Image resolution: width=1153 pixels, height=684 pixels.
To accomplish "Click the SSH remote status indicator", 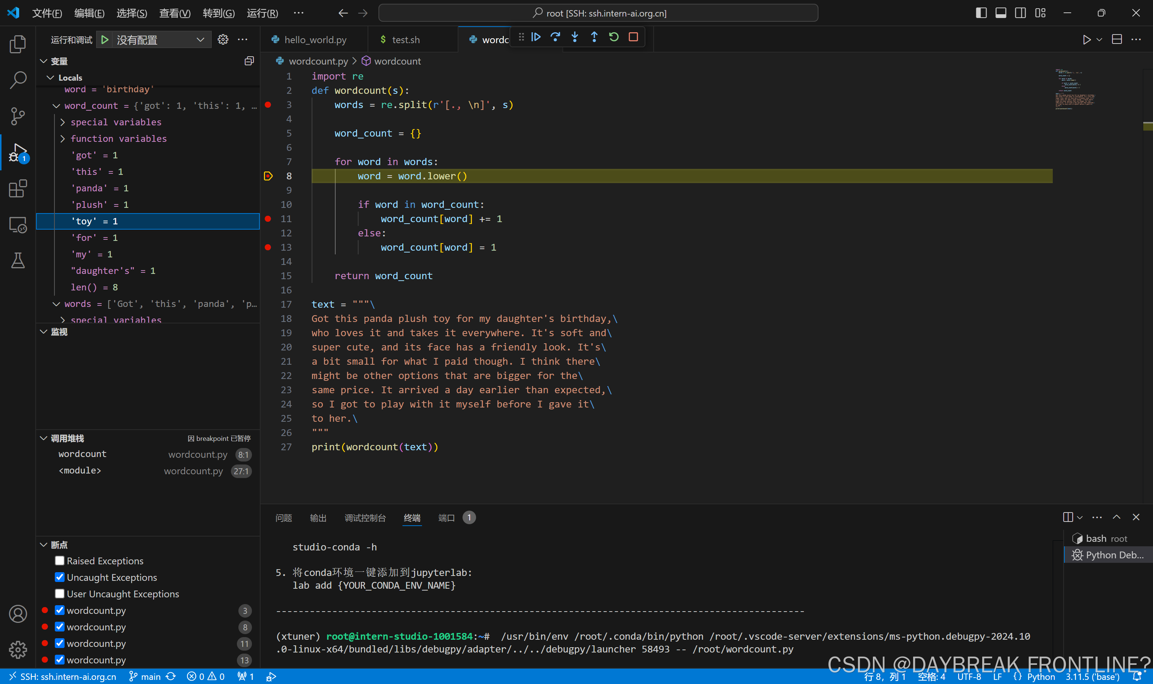I will pyautogui.click(x=62, y=676).
